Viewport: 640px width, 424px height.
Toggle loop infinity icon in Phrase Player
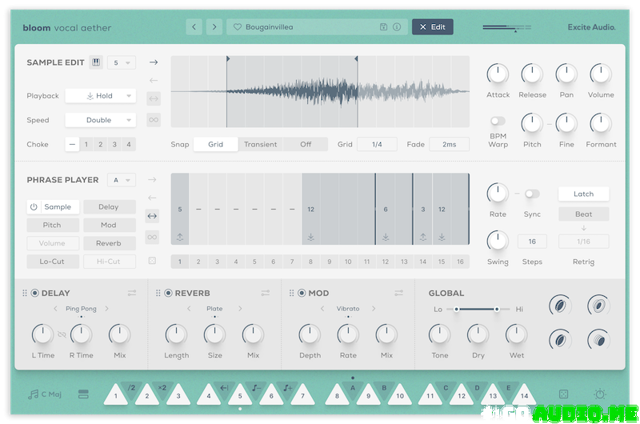coord(152,237)
